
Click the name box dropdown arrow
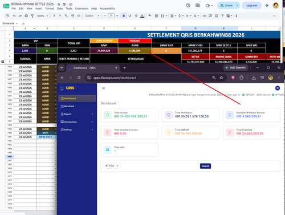pyautogui.click(x=17, y=23)
